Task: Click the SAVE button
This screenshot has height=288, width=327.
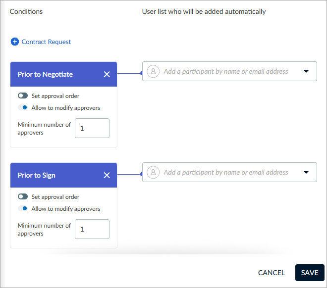Action: (x=310, y=273)
